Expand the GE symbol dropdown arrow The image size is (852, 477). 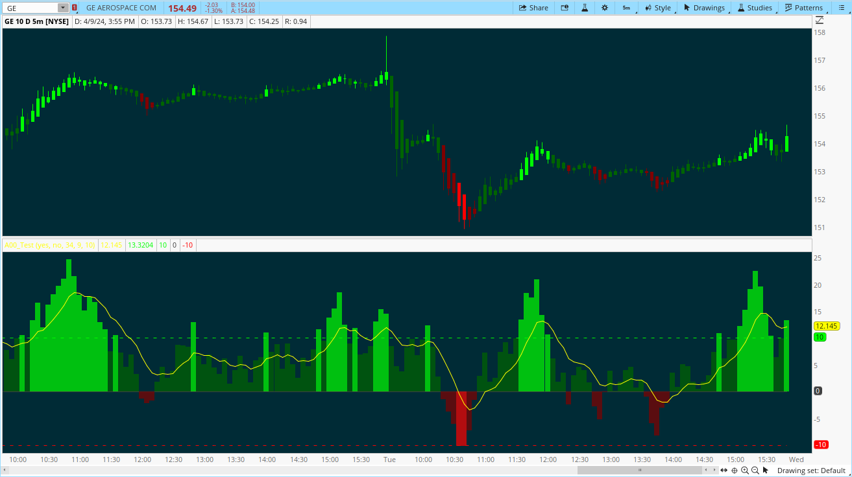pos(62,8)
